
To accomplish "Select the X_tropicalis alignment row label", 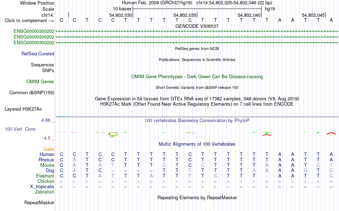I will (42, 187).
